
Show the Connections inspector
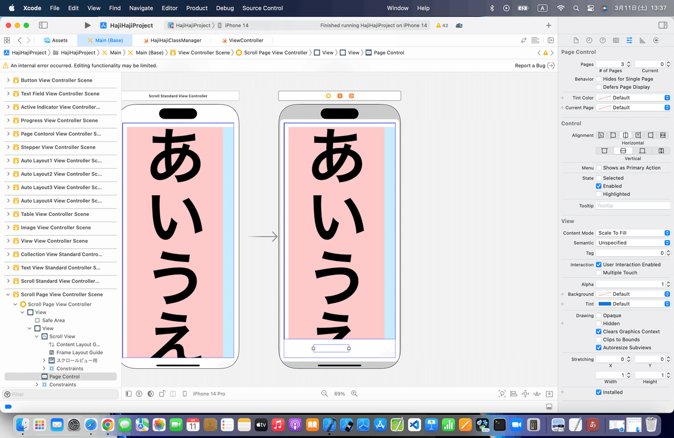[x=655, y=40]
